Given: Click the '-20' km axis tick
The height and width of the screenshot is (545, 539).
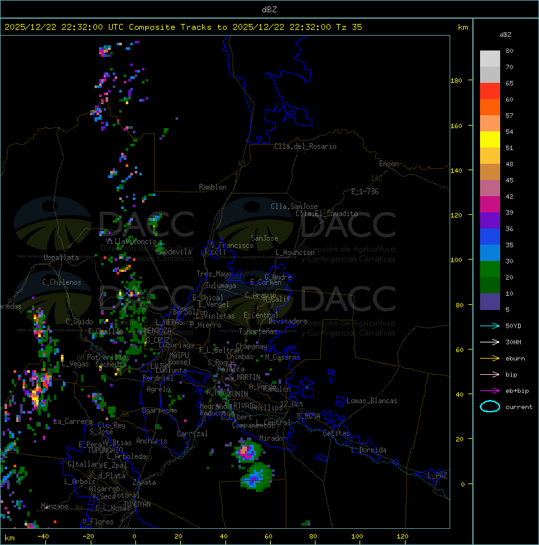Looking at the screenshot, I should (88, 537).
